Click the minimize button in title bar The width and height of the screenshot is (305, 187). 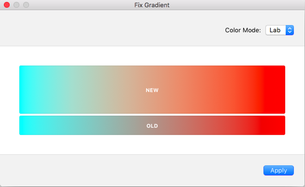(x=16, y=4)
